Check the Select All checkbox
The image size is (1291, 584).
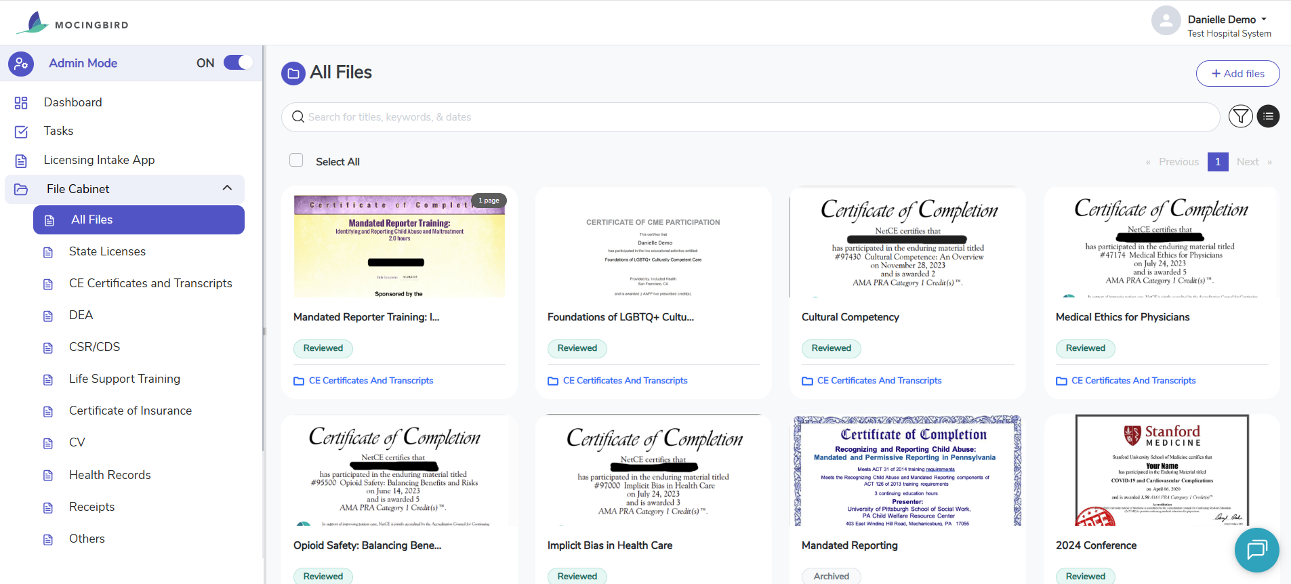(x=296, y=161)
